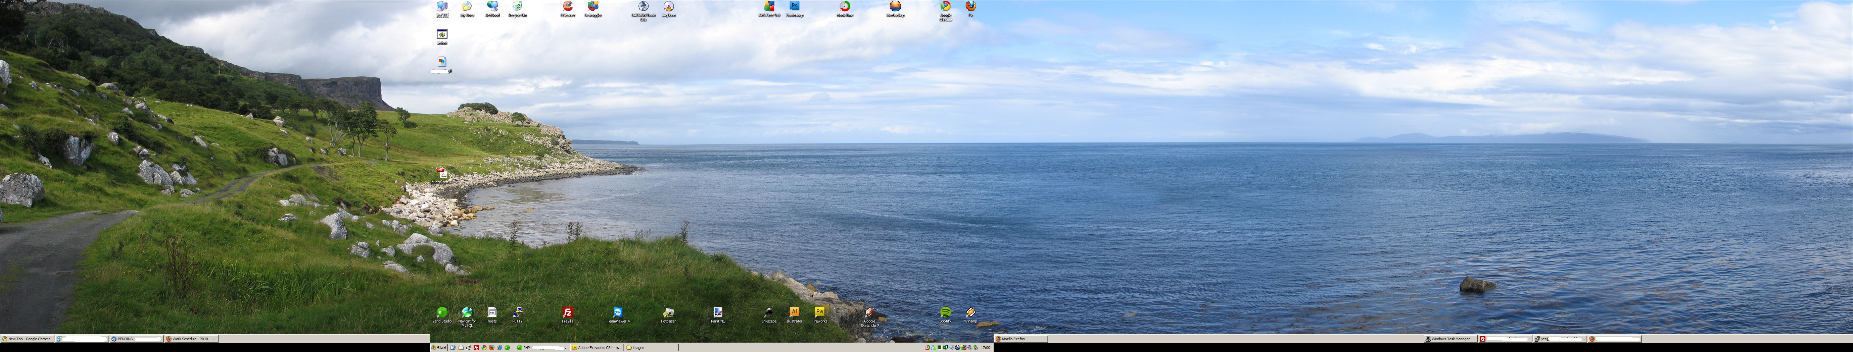Open the Illustrator desktop shortcut
The image size is (1853, 352).
(794, 315)
